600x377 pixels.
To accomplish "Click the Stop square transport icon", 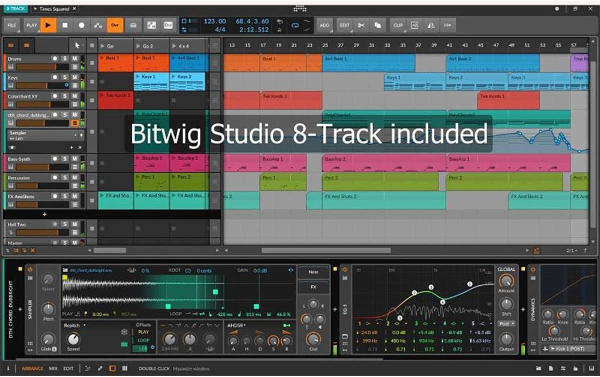I will pyautogui.click(x=64, y=25).
